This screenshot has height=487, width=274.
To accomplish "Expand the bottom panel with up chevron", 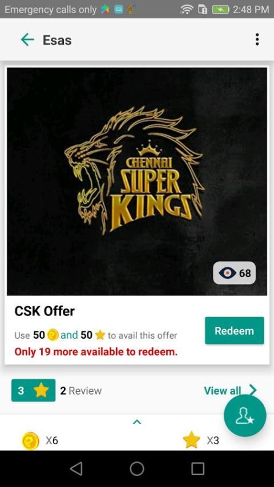I will (137, 422).
